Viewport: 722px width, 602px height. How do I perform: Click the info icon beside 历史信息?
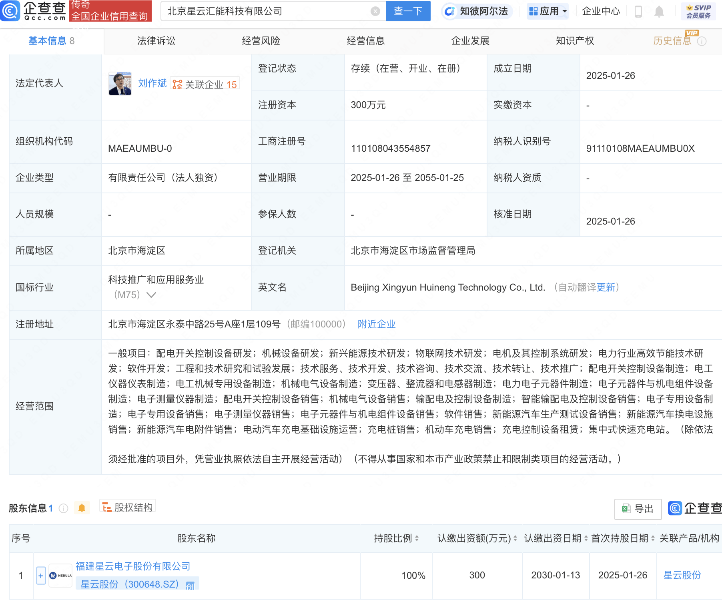[x=702, y=41]
